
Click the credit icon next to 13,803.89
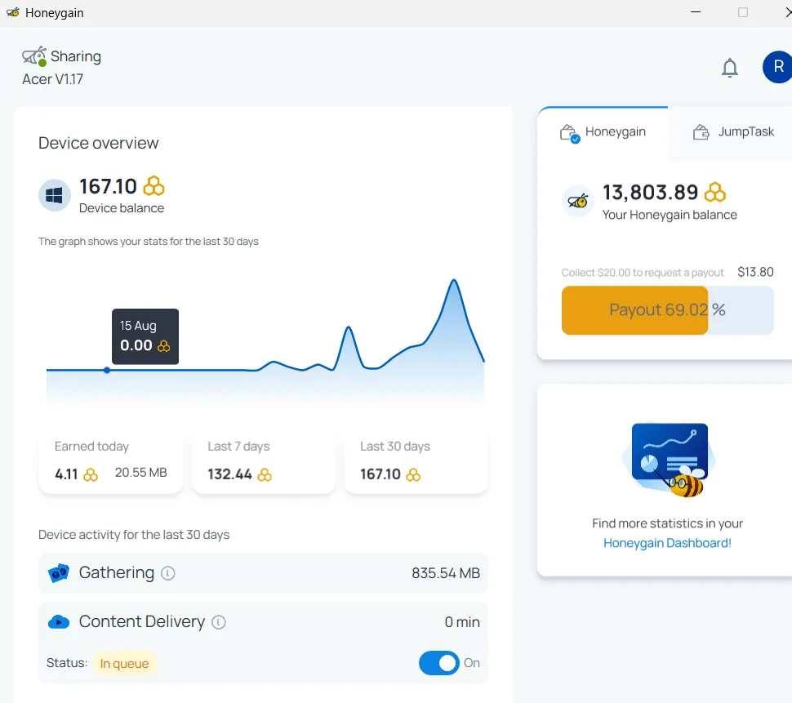(714, 192)
